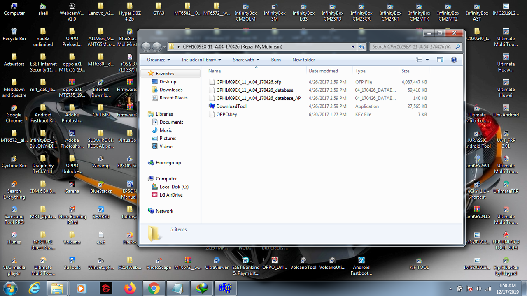This screenshot has height=296, width=527.
Task: Open LG AirDrive in the navigation pane
Action: [x=171, y=195]
